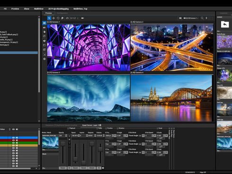Open the FX menu tab

[5, 9]
